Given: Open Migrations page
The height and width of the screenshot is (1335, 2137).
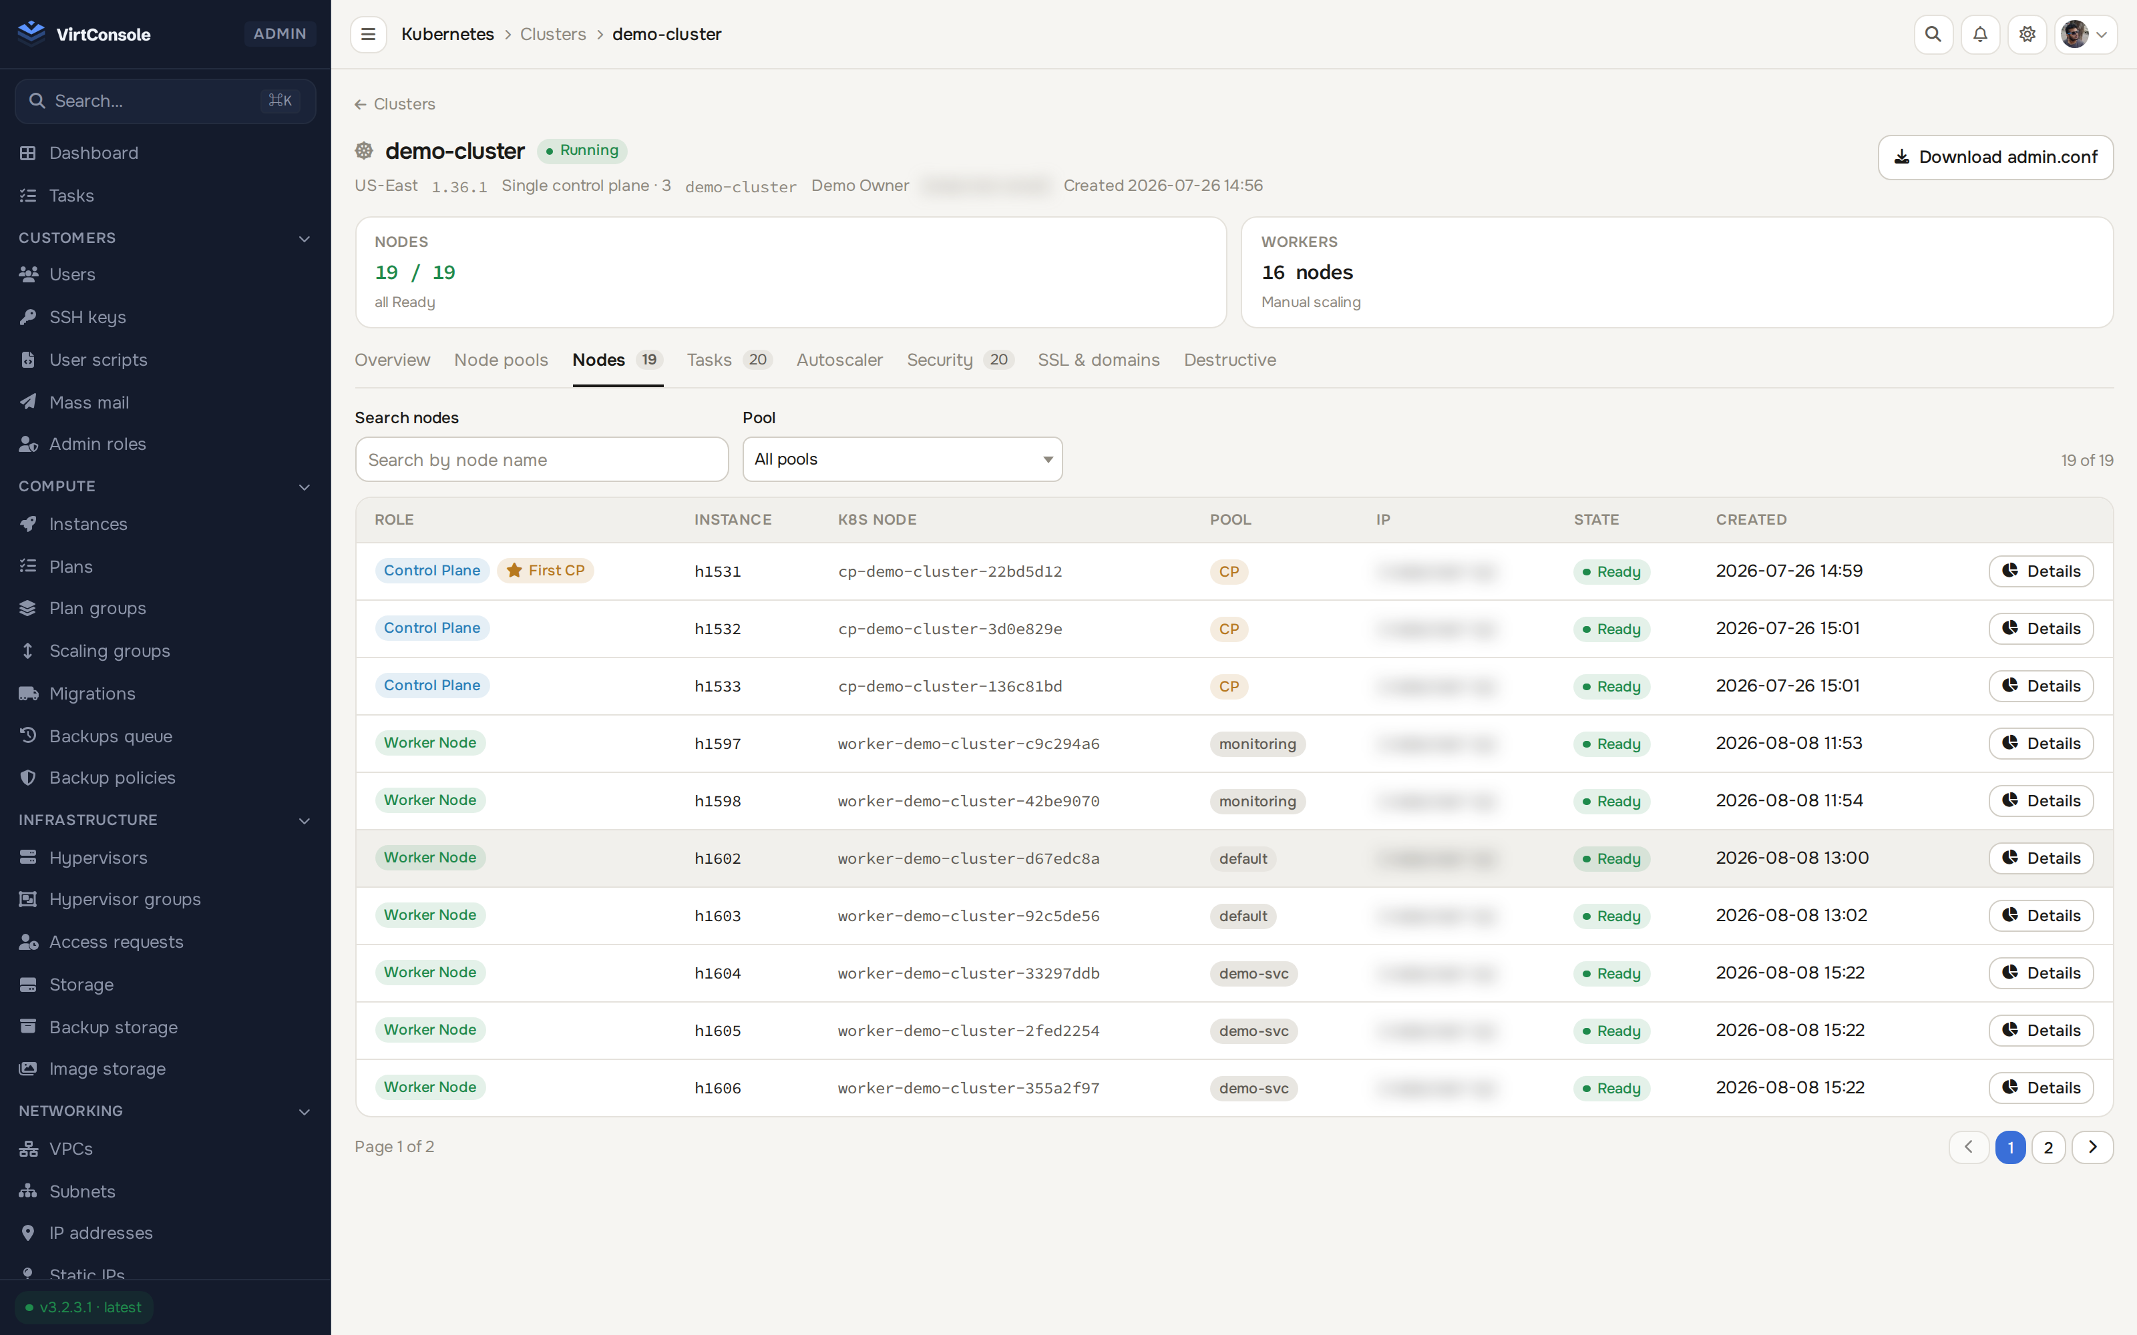Looking at the screenshot, I should pos(165,693).
